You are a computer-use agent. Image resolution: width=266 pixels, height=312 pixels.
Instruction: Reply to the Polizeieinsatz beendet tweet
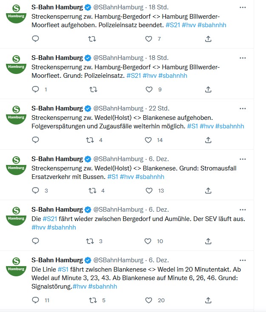point(36,39)
